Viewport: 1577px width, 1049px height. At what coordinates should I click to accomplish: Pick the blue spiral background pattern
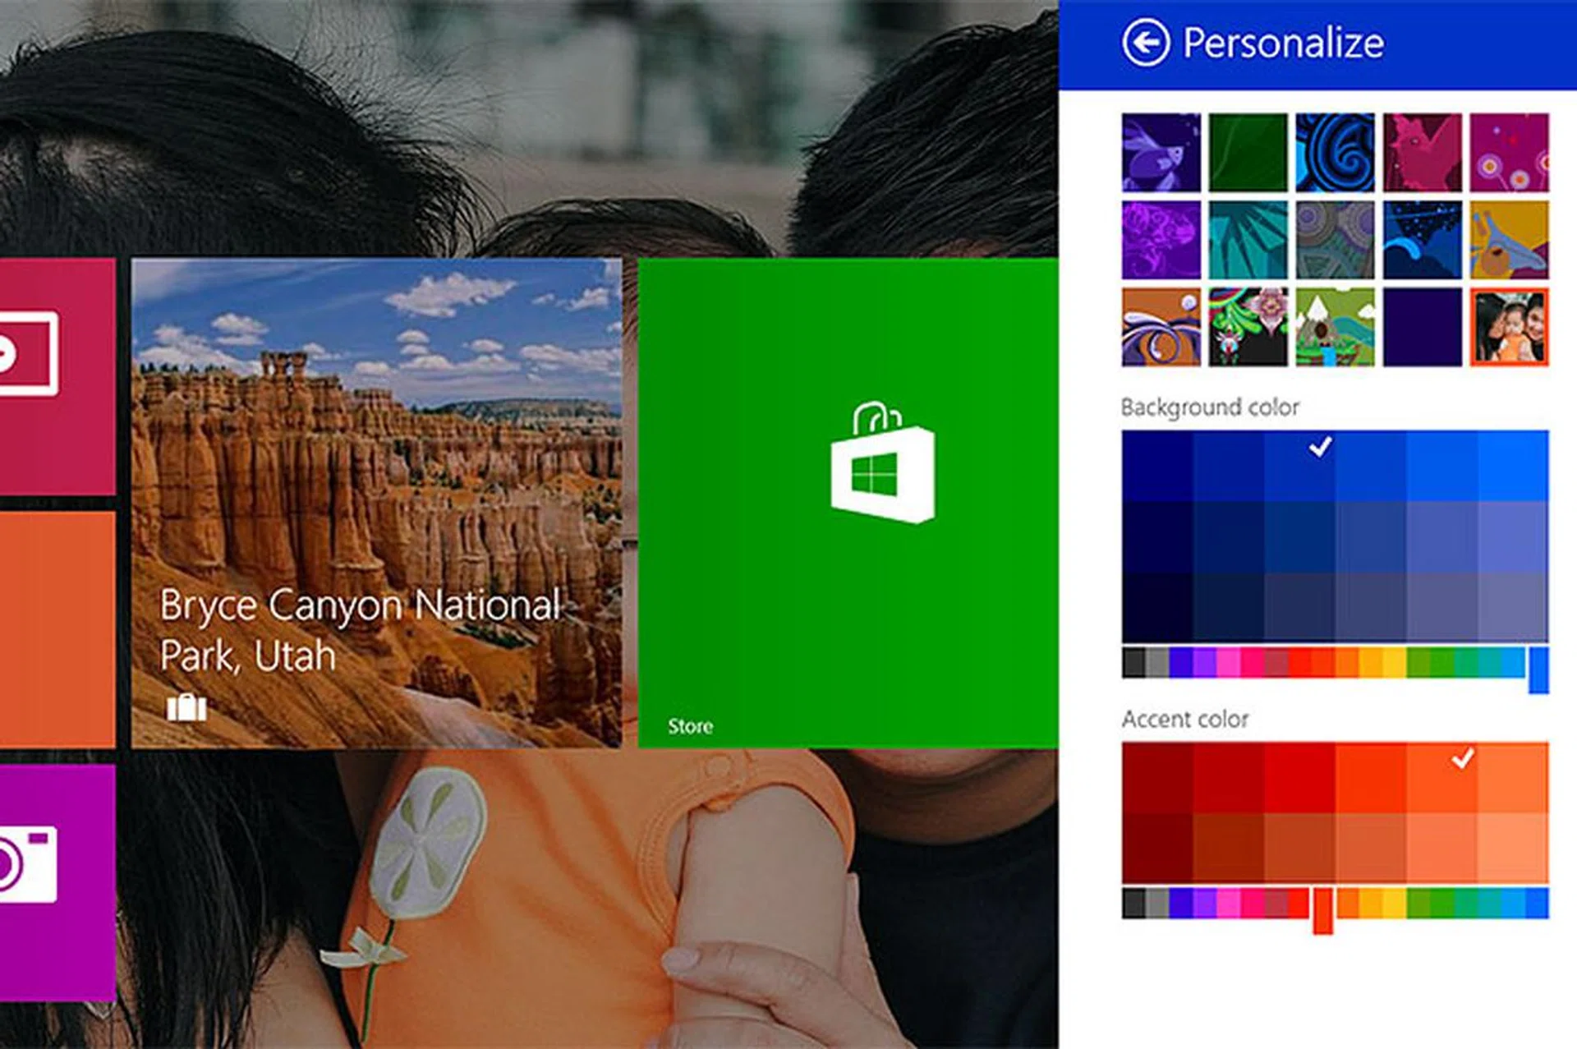coord(1335,153)
